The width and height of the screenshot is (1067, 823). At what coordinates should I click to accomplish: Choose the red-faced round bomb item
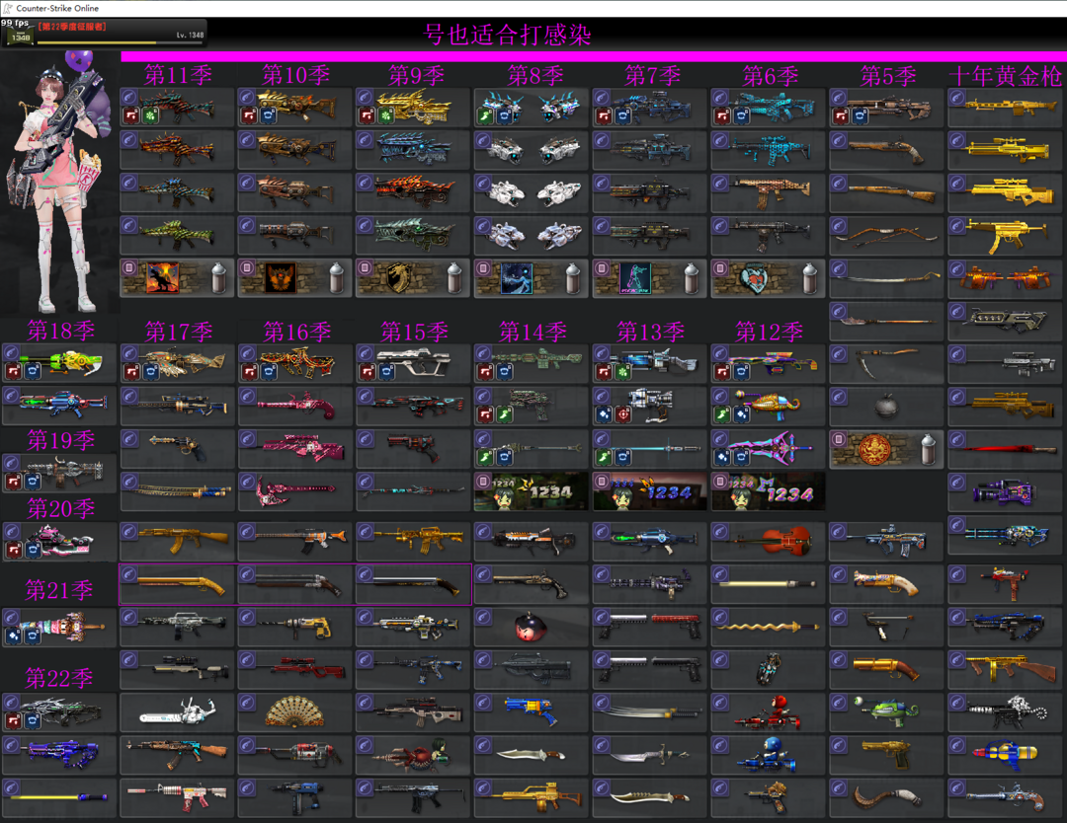(531, 627)
